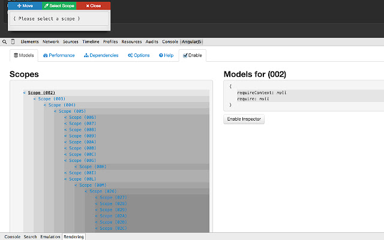Open the Console panel in the top bar
The height and width of the screenshot is (240, 384).
click(170, 41)
